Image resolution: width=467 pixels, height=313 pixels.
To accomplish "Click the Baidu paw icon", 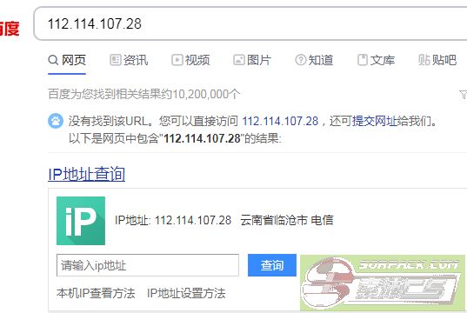I will pos(56,121).
